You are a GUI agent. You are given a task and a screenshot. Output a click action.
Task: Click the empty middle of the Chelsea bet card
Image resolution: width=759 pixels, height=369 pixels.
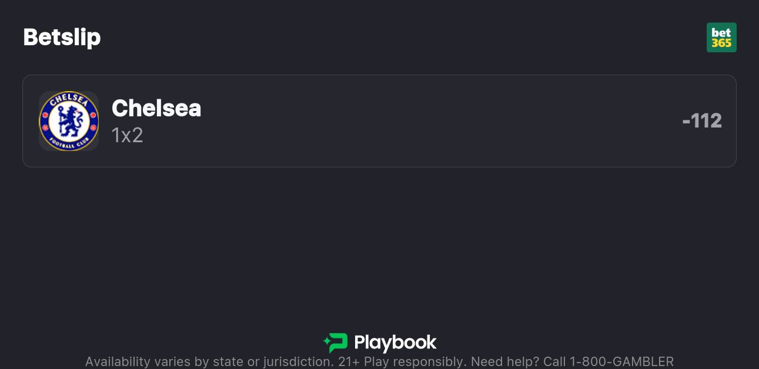(x=412, y=121)
